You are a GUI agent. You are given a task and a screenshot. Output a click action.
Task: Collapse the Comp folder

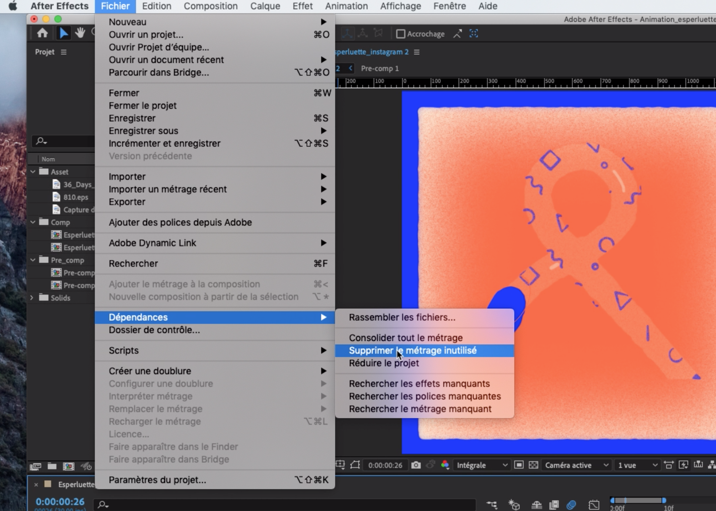[x=33, y=222]
